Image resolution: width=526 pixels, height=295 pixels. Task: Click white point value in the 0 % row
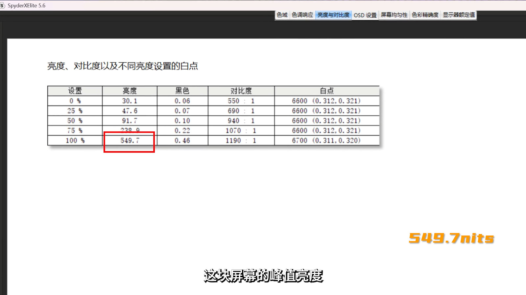click(326, 101)
